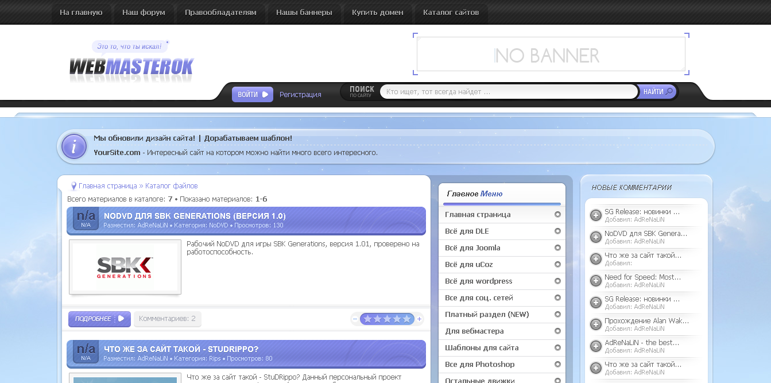Screen dimensions: 771x383
Task: Click the circle bullet beside 'Платный раздел (NEW)'
Action: [556, 314]
